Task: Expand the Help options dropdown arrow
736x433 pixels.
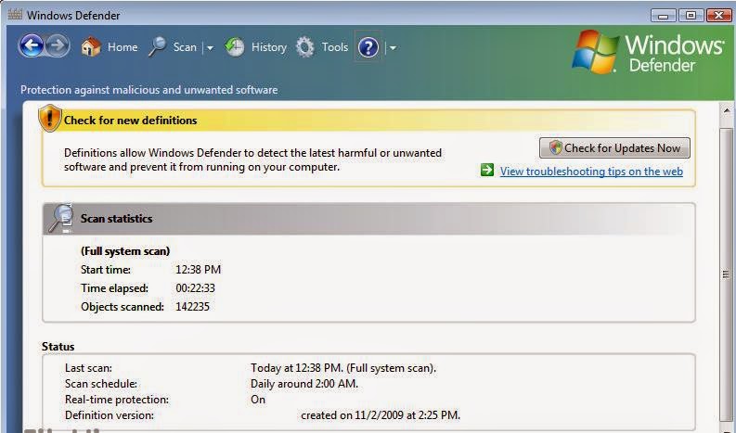Action: click(x=393, y=47)
